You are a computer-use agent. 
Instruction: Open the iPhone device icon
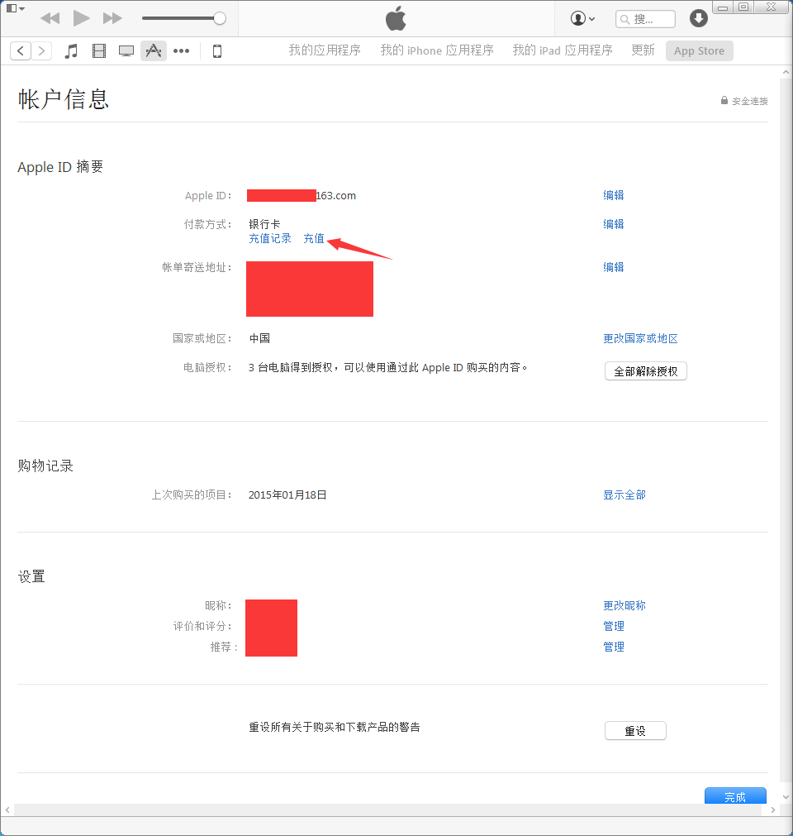coord(217,51)
